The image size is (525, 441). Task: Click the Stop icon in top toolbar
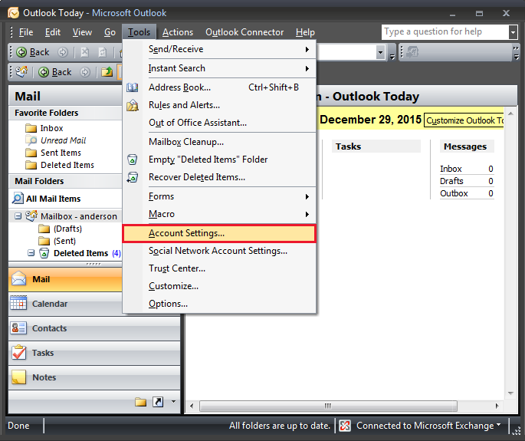85,52
